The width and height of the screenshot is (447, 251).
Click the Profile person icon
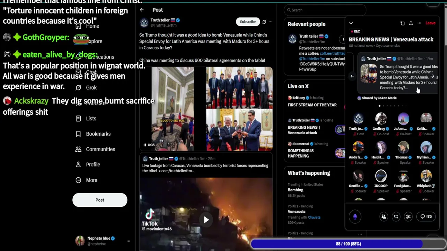78,165
